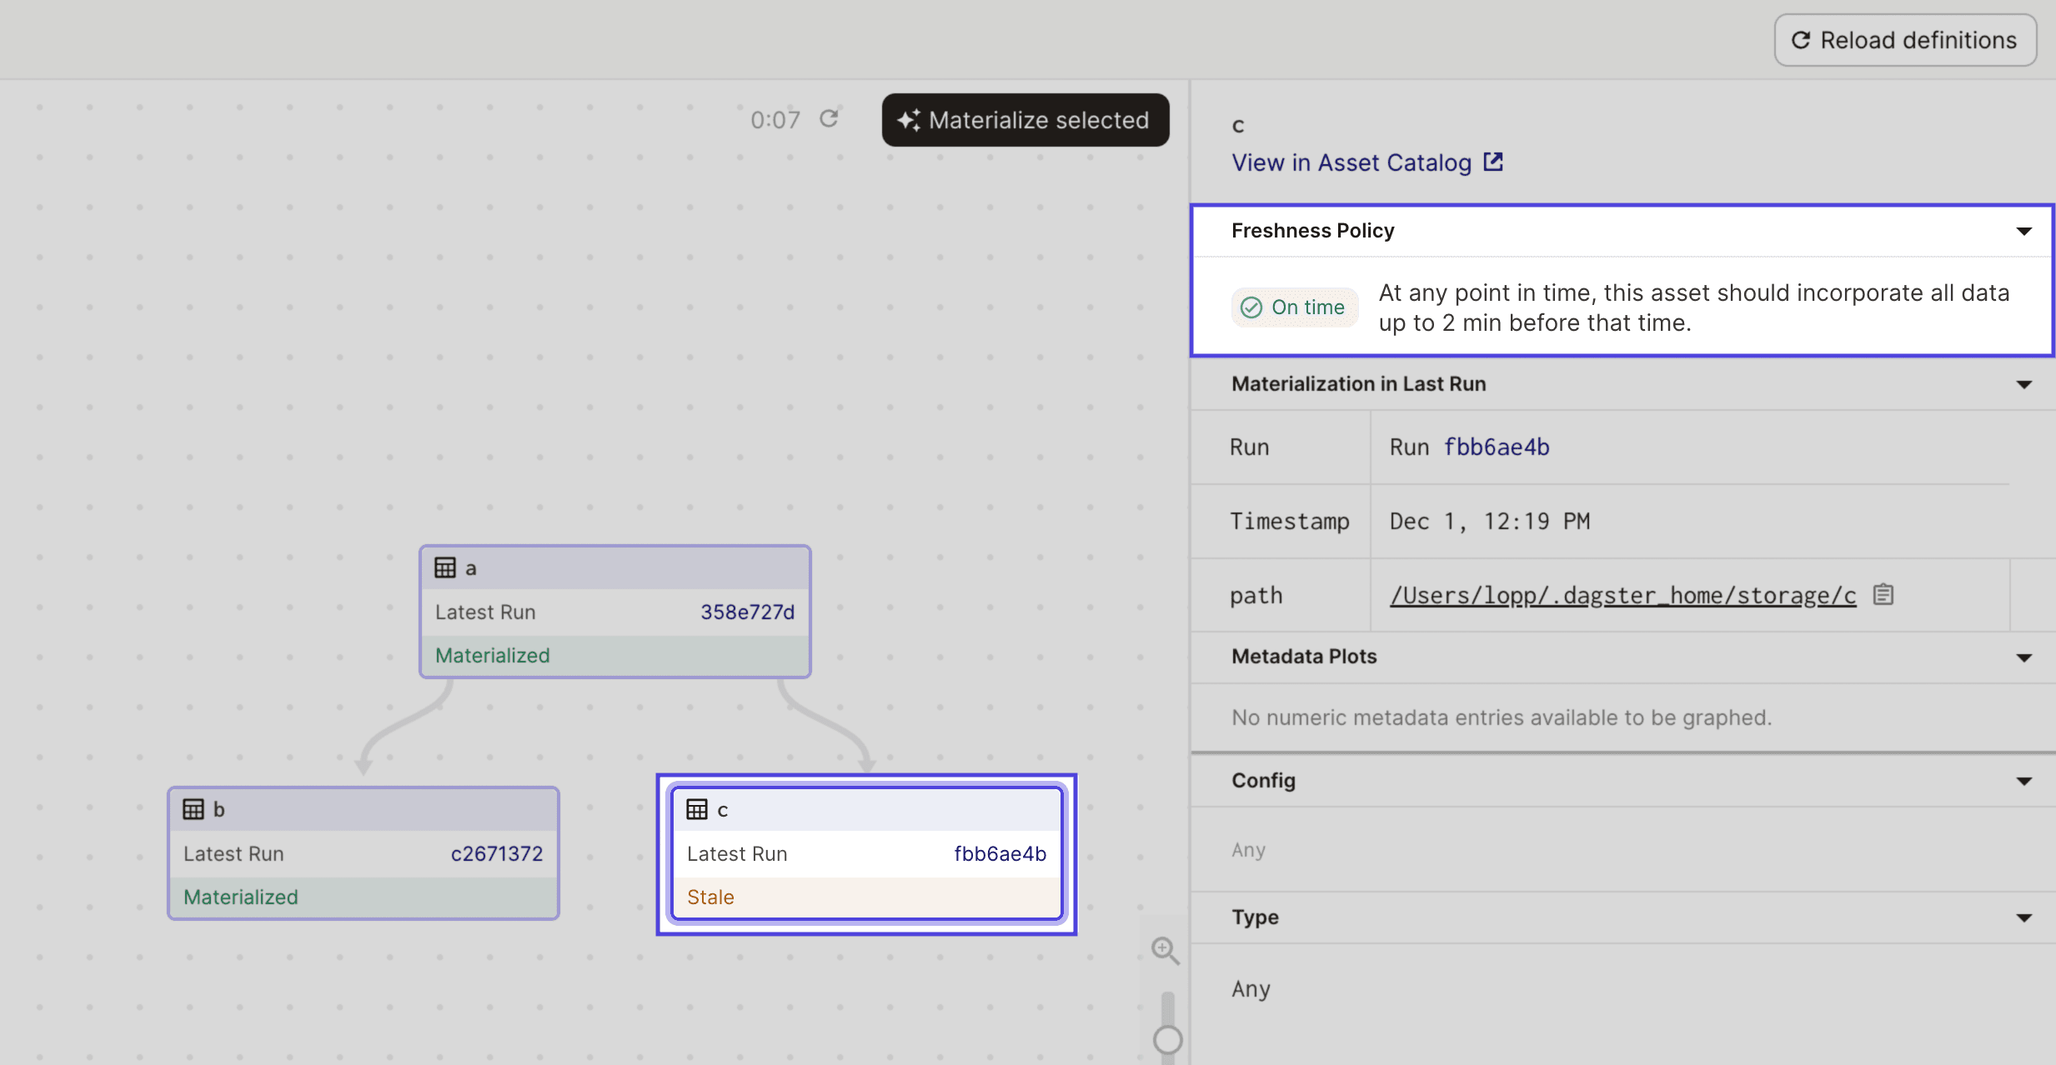Click the table icon on asset node b
The height and width of the screenshot is (1065, 2056).
click(x=193, y=810)
